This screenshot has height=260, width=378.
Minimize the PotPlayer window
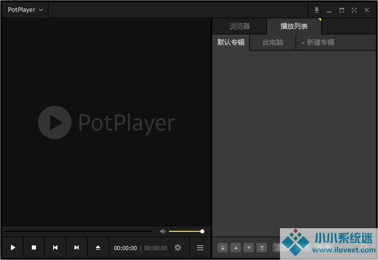point(329,11)
